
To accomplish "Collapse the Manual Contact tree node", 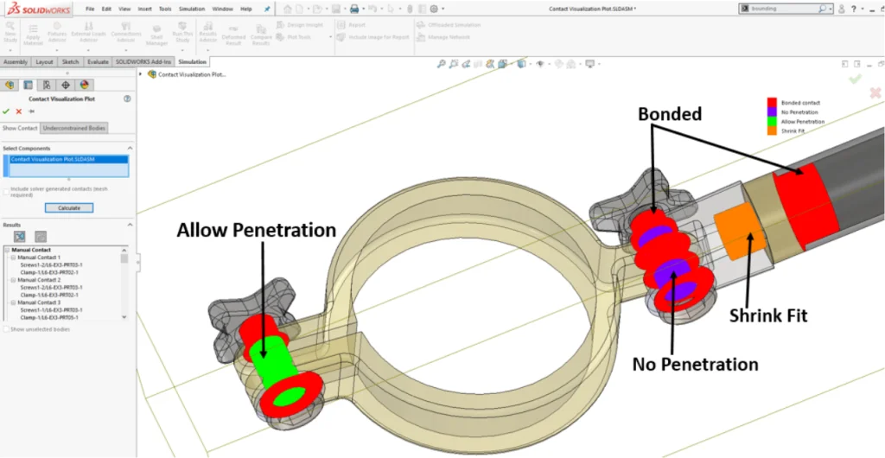I will (7, 250).
